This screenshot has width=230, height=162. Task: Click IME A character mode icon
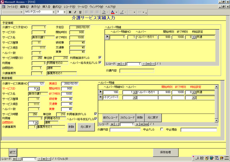[197, 158]
